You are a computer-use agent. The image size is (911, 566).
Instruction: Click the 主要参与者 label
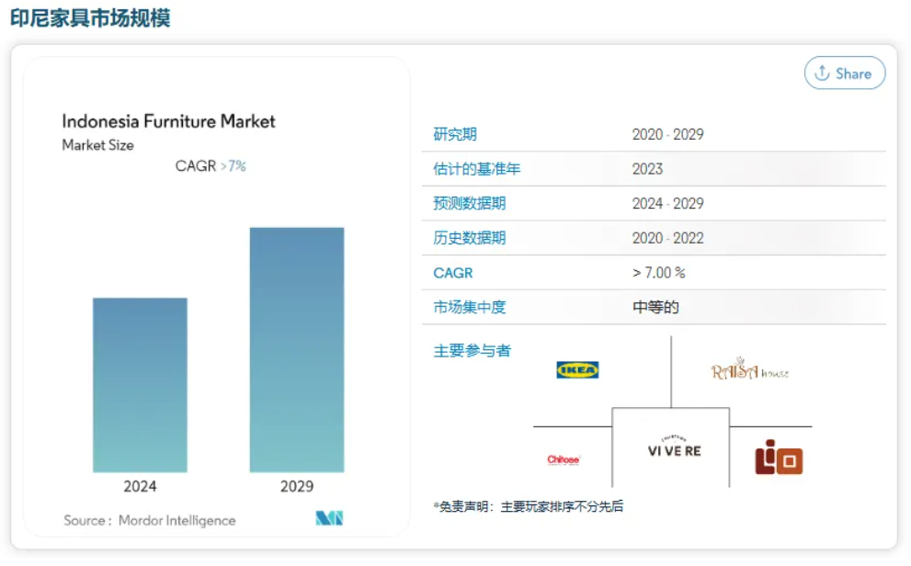pyautogui.click(x=472, y=350)
